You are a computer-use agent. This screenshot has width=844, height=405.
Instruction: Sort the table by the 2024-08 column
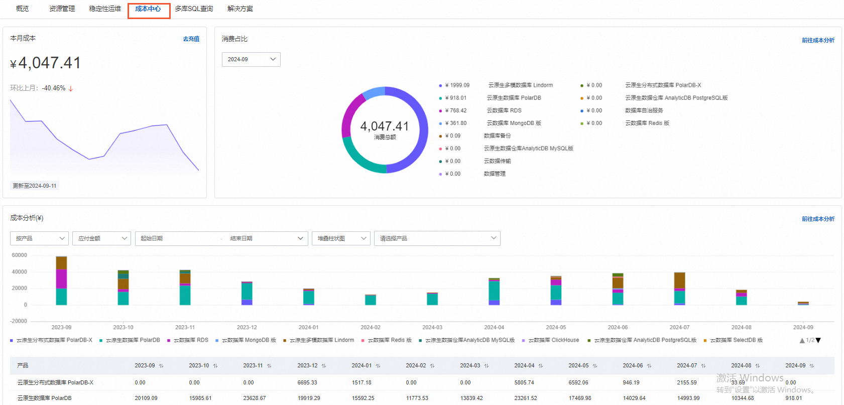point(758,366)
